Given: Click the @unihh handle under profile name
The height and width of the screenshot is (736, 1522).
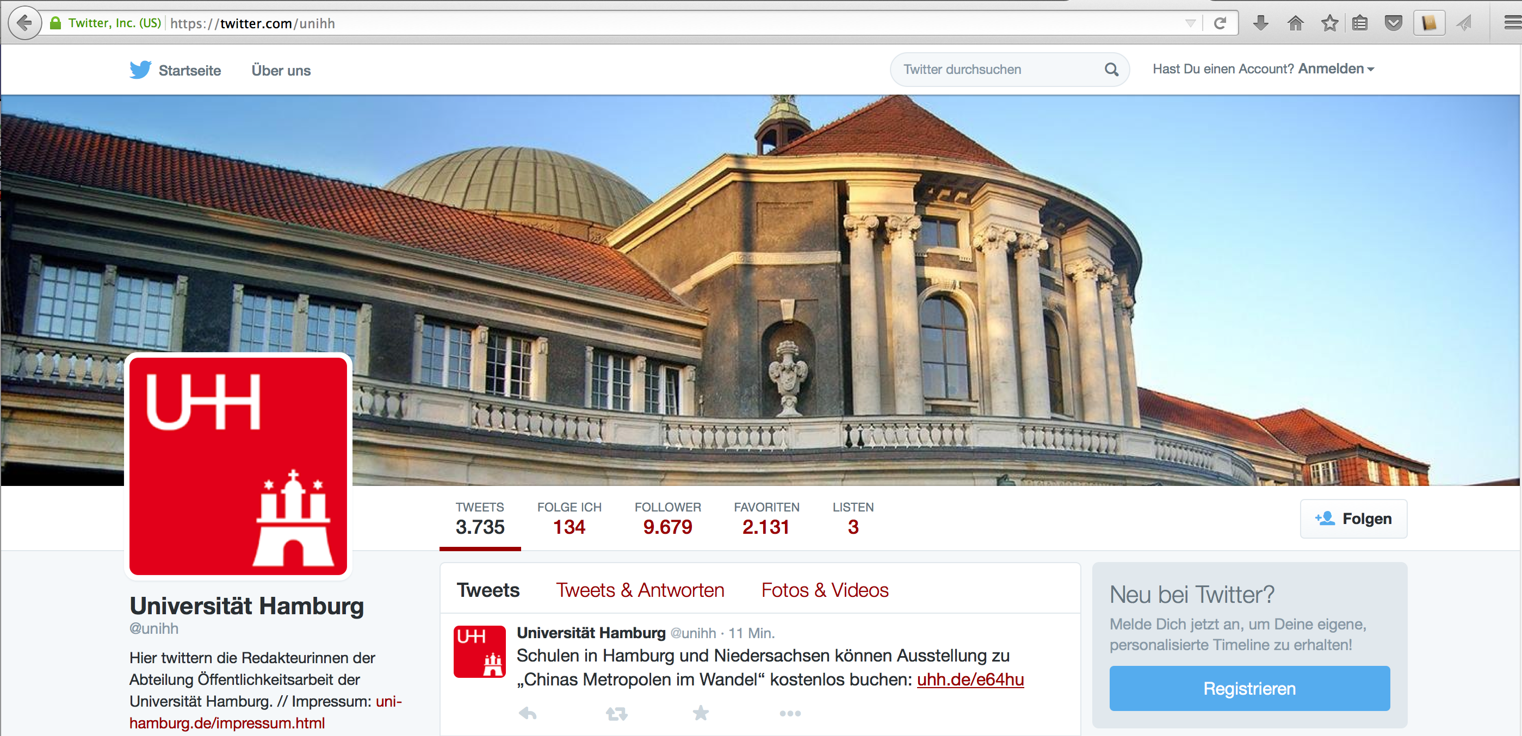Looking at the screenshot, I should (x=153, y=628).
